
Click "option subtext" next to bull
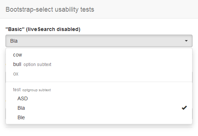37,65
